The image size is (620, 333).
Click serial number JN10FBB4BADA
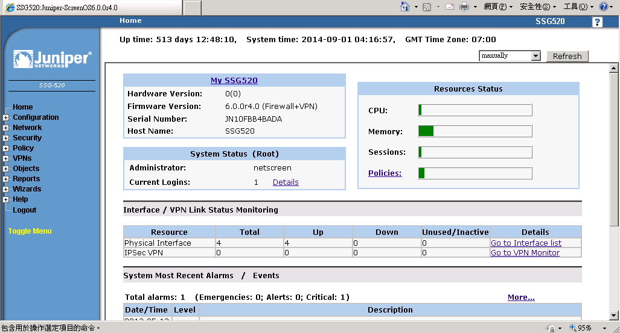point(254,119)
